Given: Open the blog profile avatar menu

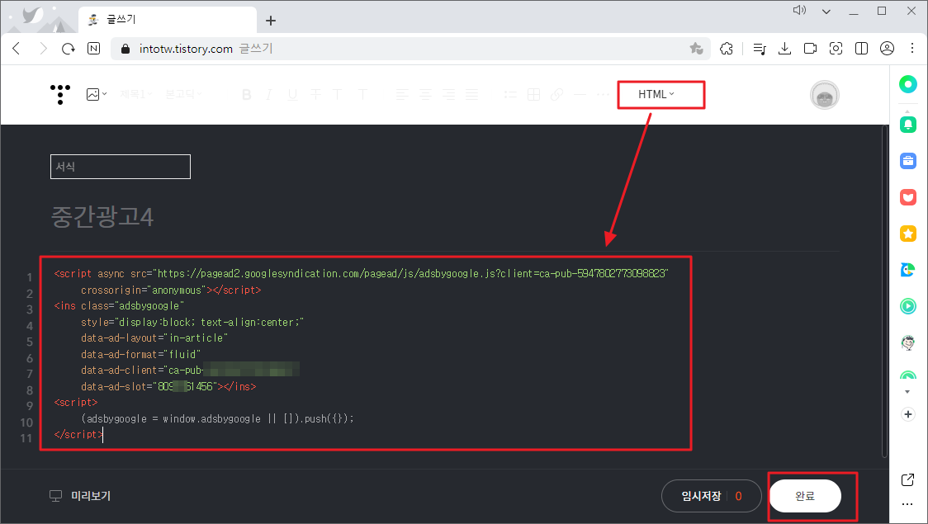Looking at the screenshot, I should [x=825, y=95].
